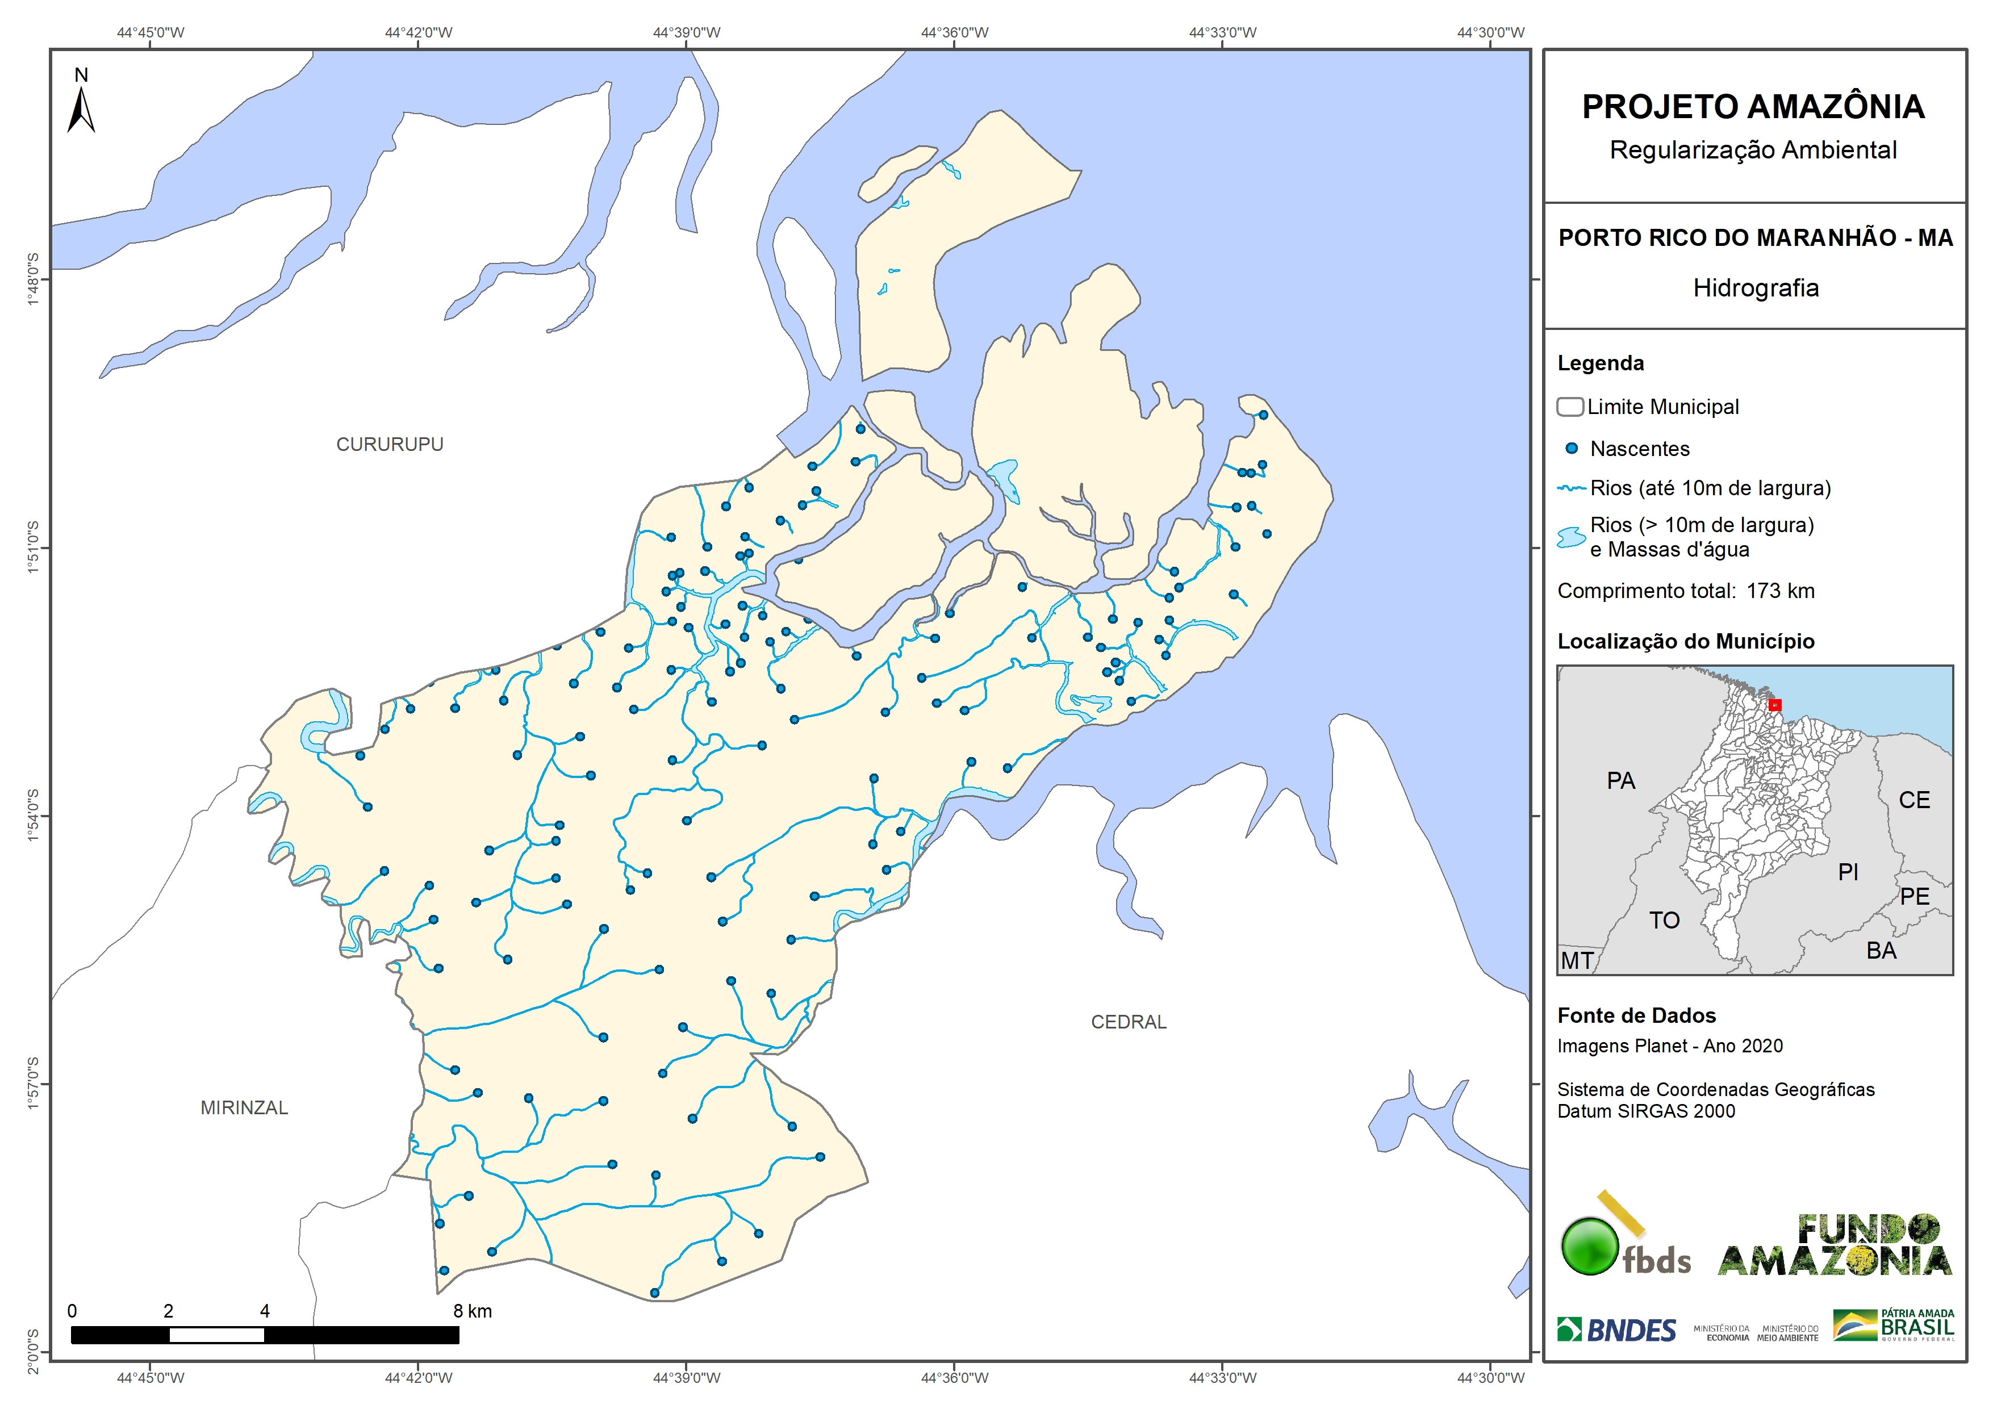Click the wide rivers water mass legend swatch
The width and height of the screenshot is (1993, 1409).
pyautogui.click(x=1571, y=537)
